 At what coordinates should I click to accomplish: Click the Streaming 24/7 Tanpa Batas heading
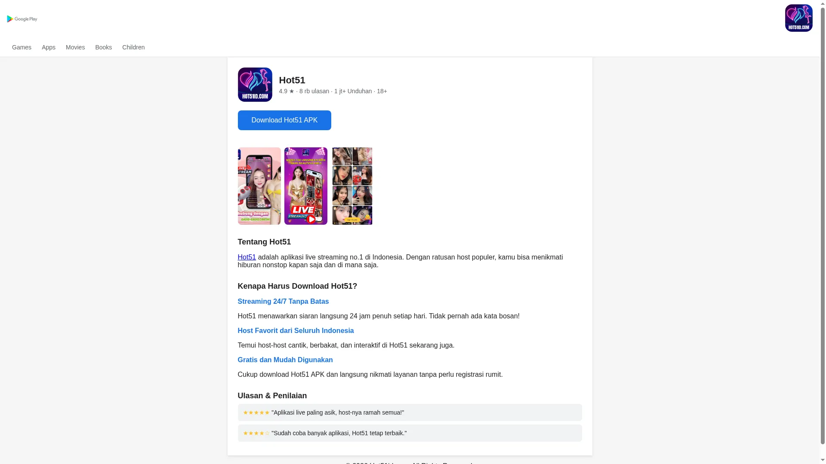[283, 301]
